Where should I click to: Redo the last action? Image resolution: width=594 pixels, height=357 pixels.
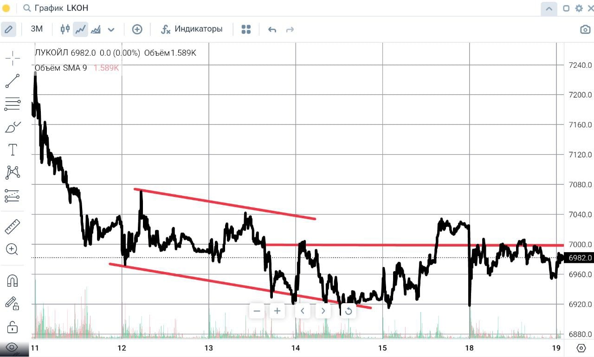(x=290, y=30)
